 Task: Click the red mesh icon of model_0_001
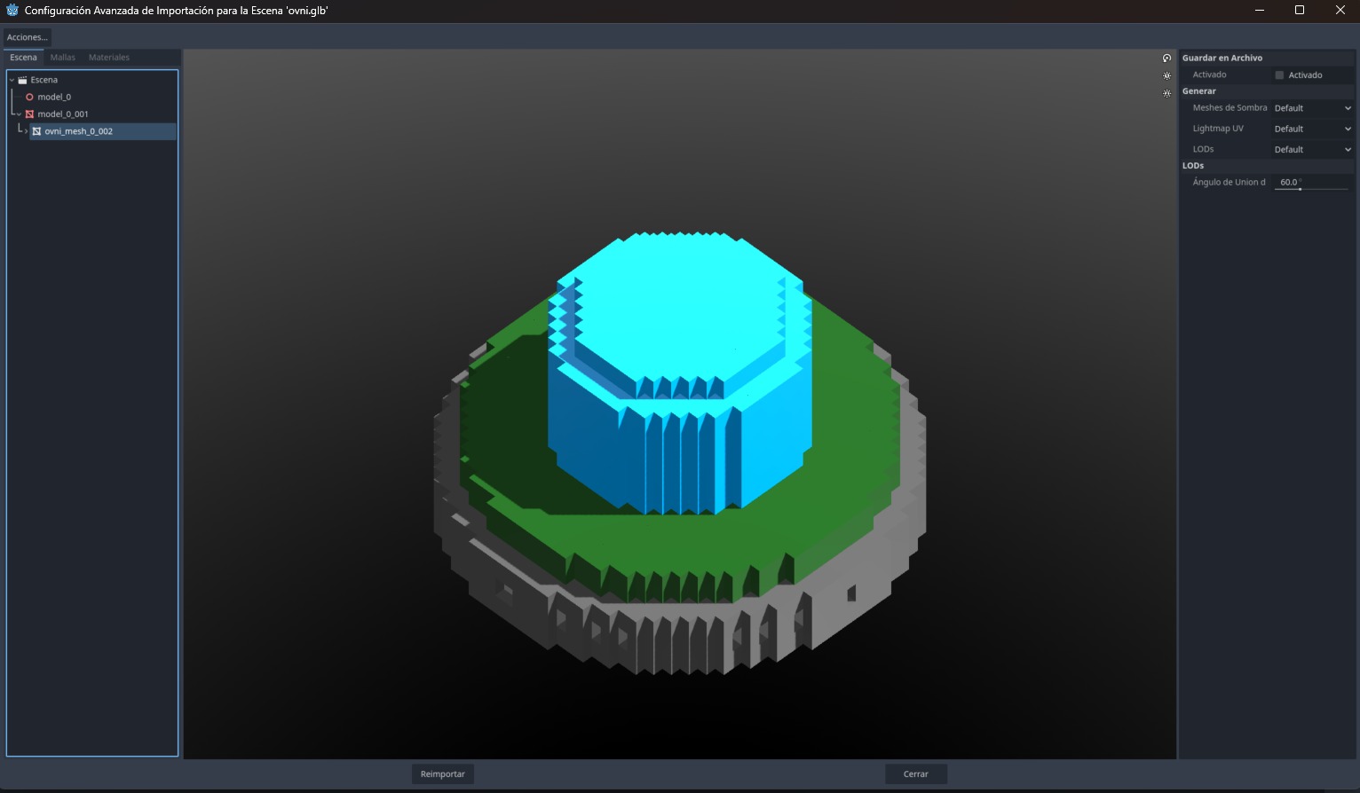coord(29,114)
